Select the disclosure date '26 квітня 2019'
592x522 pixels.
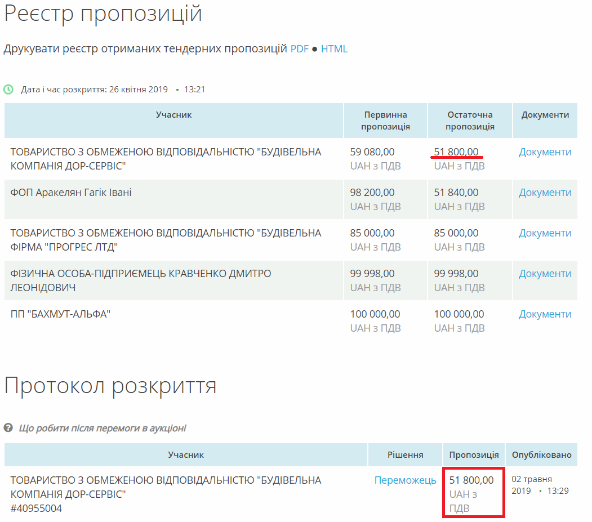[139, 90]
